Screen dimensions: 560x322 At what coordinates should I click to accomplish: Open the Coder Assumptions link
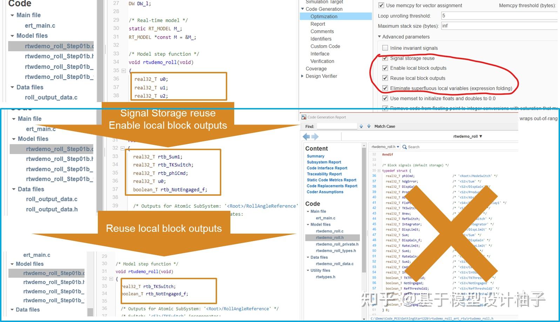tap(325, 192)
